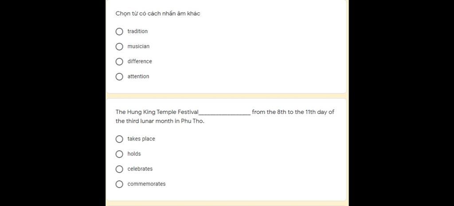Click the 'commemorates' option text
454x206 pixels.
[x=146, y=184]
